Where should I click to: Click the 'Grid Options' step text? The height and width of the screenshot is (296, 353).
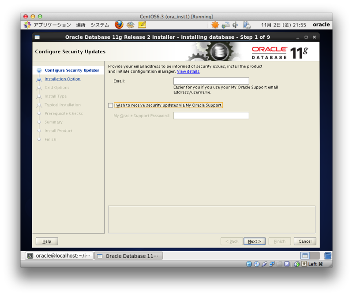point(57,87)
